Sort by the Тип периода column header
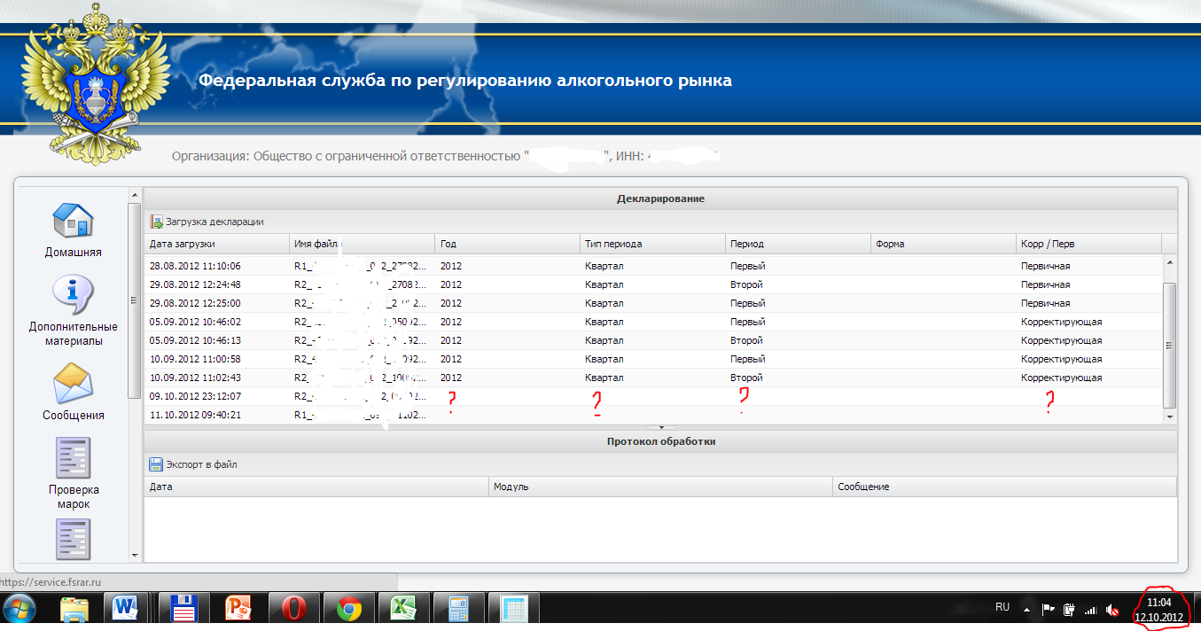The width and height of the screenshot is (1201, 631). tap(613, 244)
